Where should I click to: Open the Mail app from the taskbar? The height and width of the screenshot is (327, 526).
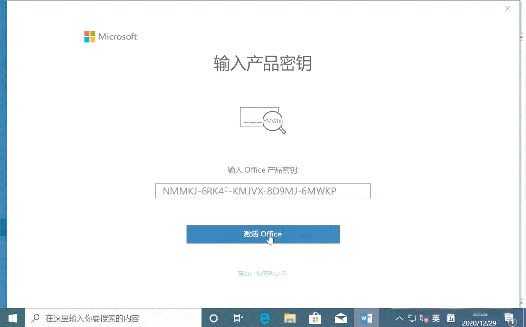(x=341, y=318)
